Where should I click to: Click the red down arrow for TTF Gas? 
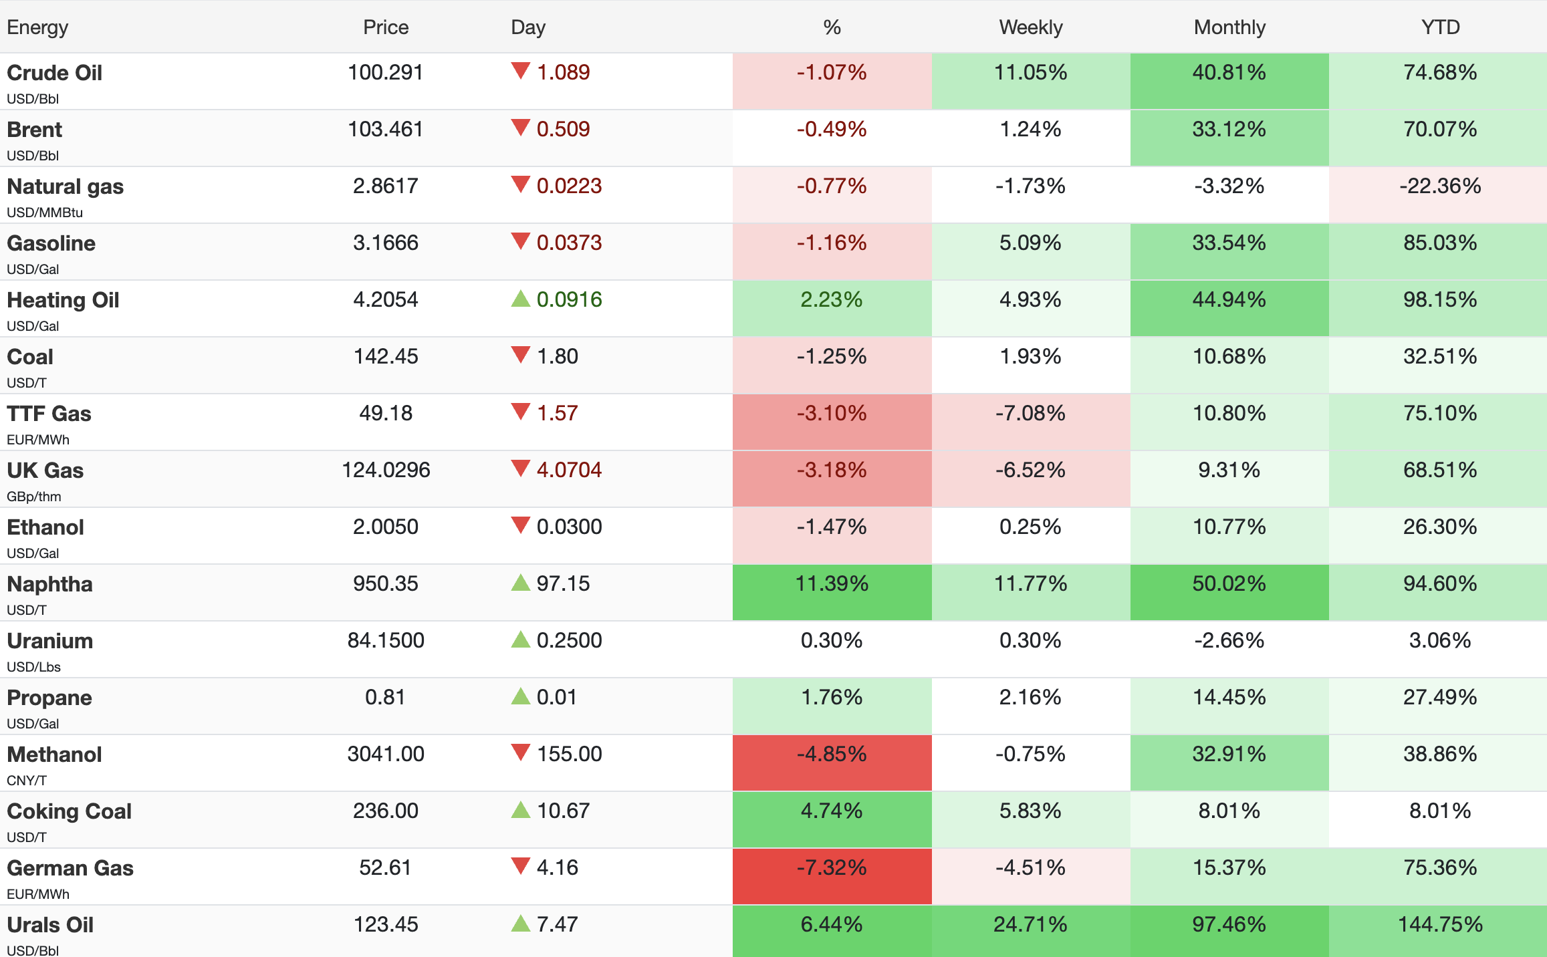[x=520, y=411]
